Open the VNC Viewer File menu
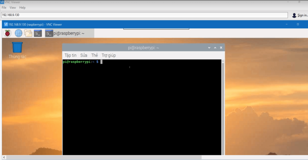Screen dimensions: 308x160 (4, 8)
